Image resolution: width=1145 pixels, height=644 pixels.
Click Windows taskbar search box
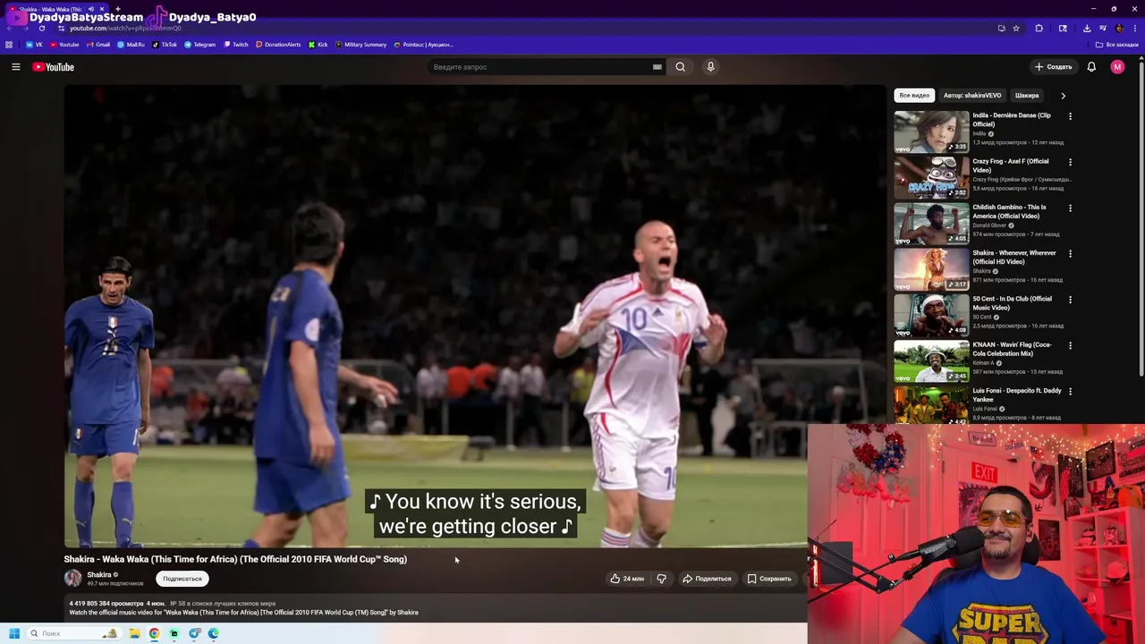[x=73, y=633]
